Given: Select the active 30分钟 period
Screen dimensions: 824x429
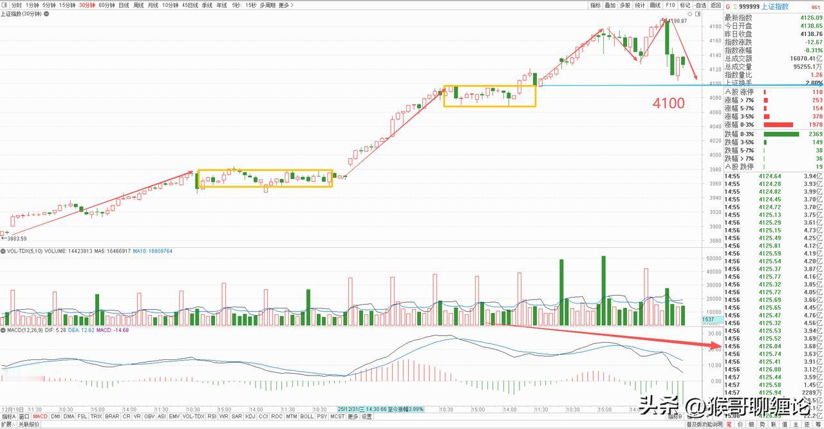Looking at the screenshot, I should (87, 5).
